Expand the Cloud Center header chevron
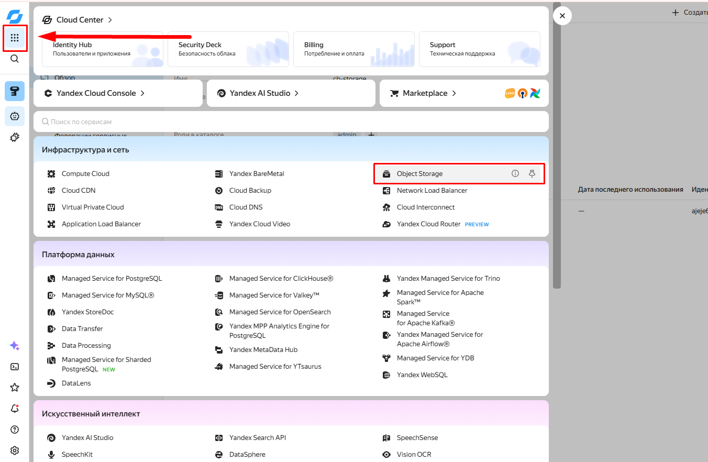Image resolution: width=708 pixels, height=462 pixels. pos(110,20)
